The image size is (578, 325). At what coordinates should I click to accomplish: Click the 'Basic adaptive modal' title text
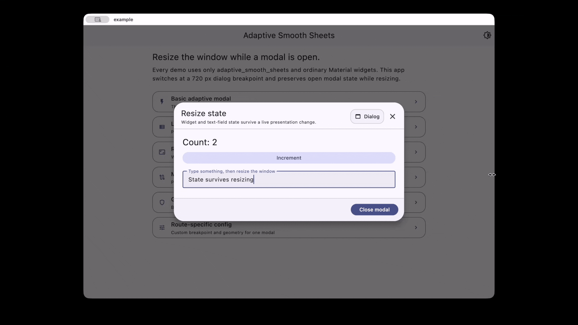pos(201,99)
